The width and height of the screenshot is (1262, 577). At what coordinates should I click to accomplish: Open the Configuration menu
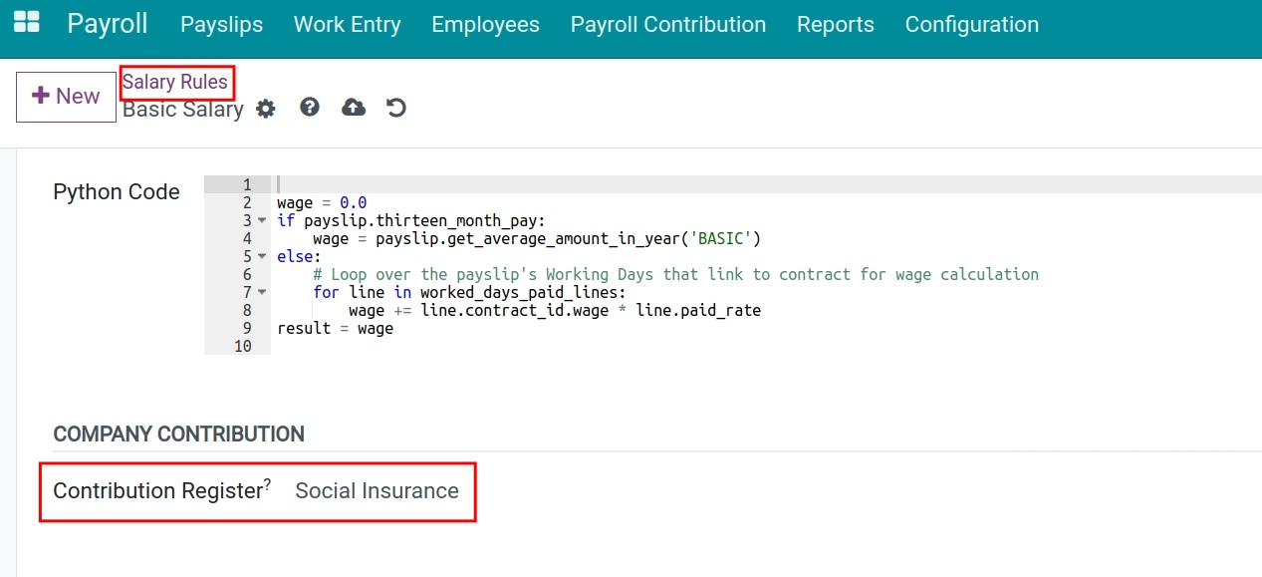(972, 25)
